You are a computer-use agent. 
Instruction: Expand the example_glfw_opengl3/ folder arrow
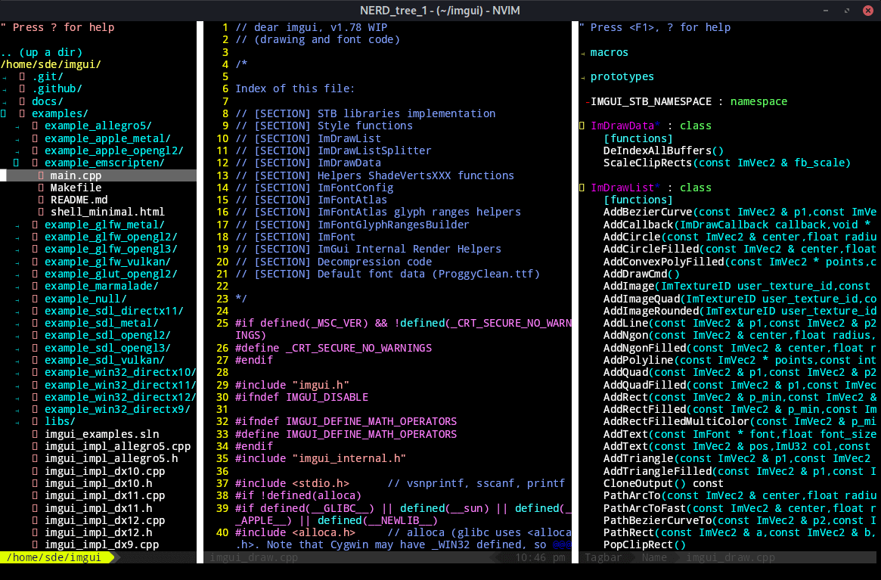click(x=18, y=250)
